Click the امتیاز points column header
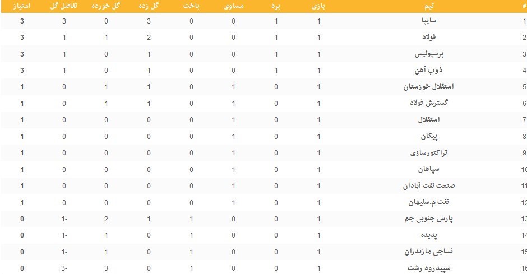The width and height of the screenshot is (527, 274). [22, 6]
